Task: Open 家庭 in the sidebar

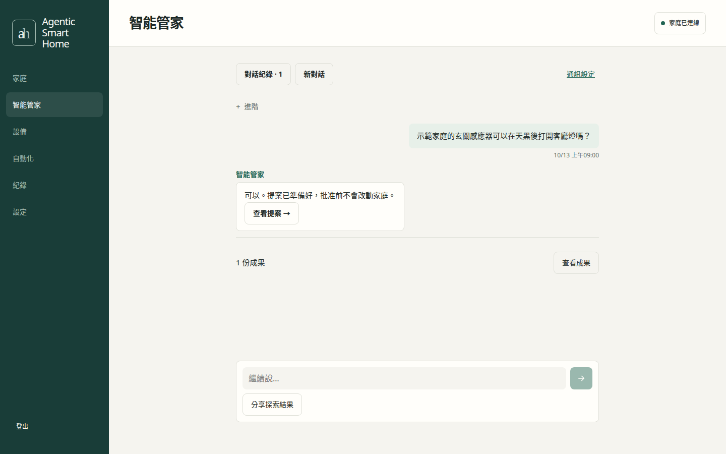Action: pyautogui.click(x=54, y=78)
